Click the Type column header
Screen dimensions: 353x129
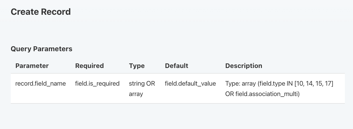[x=137, y=66]
